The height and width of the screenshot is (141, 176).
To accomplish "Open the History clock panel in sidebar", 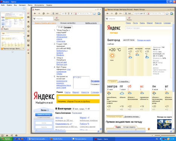I will 28,45.
